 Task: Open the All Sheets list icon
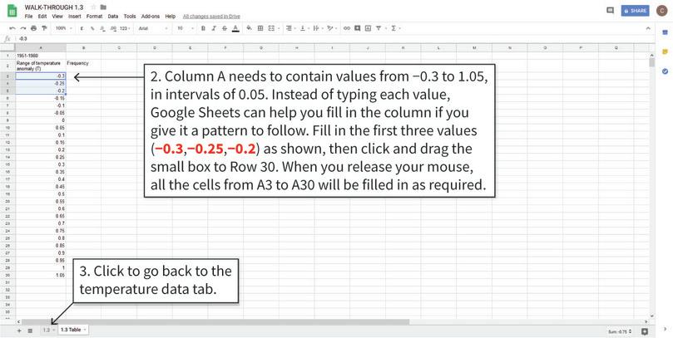click(x=30, y=331)
